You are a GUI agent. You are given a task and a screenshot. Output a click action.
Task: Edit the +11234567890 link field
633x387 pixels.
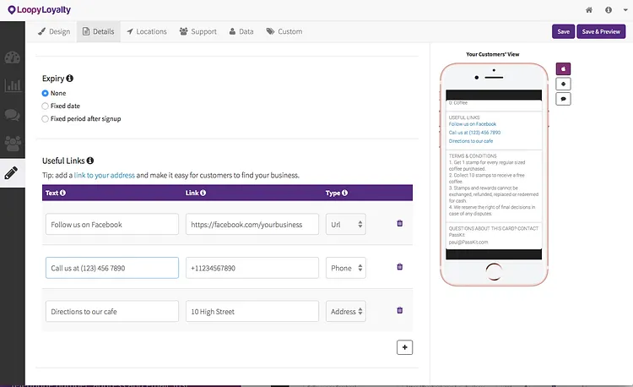(x=252, y=268)
